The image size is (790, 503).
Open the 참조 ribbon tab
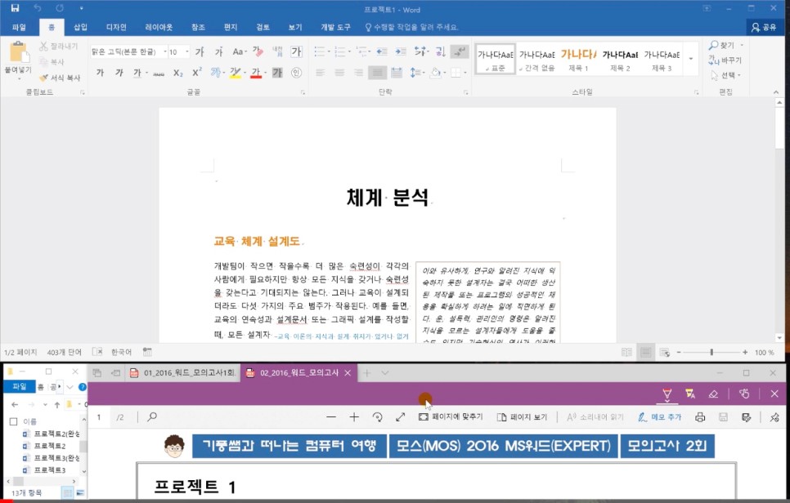(x=198, y=27)
